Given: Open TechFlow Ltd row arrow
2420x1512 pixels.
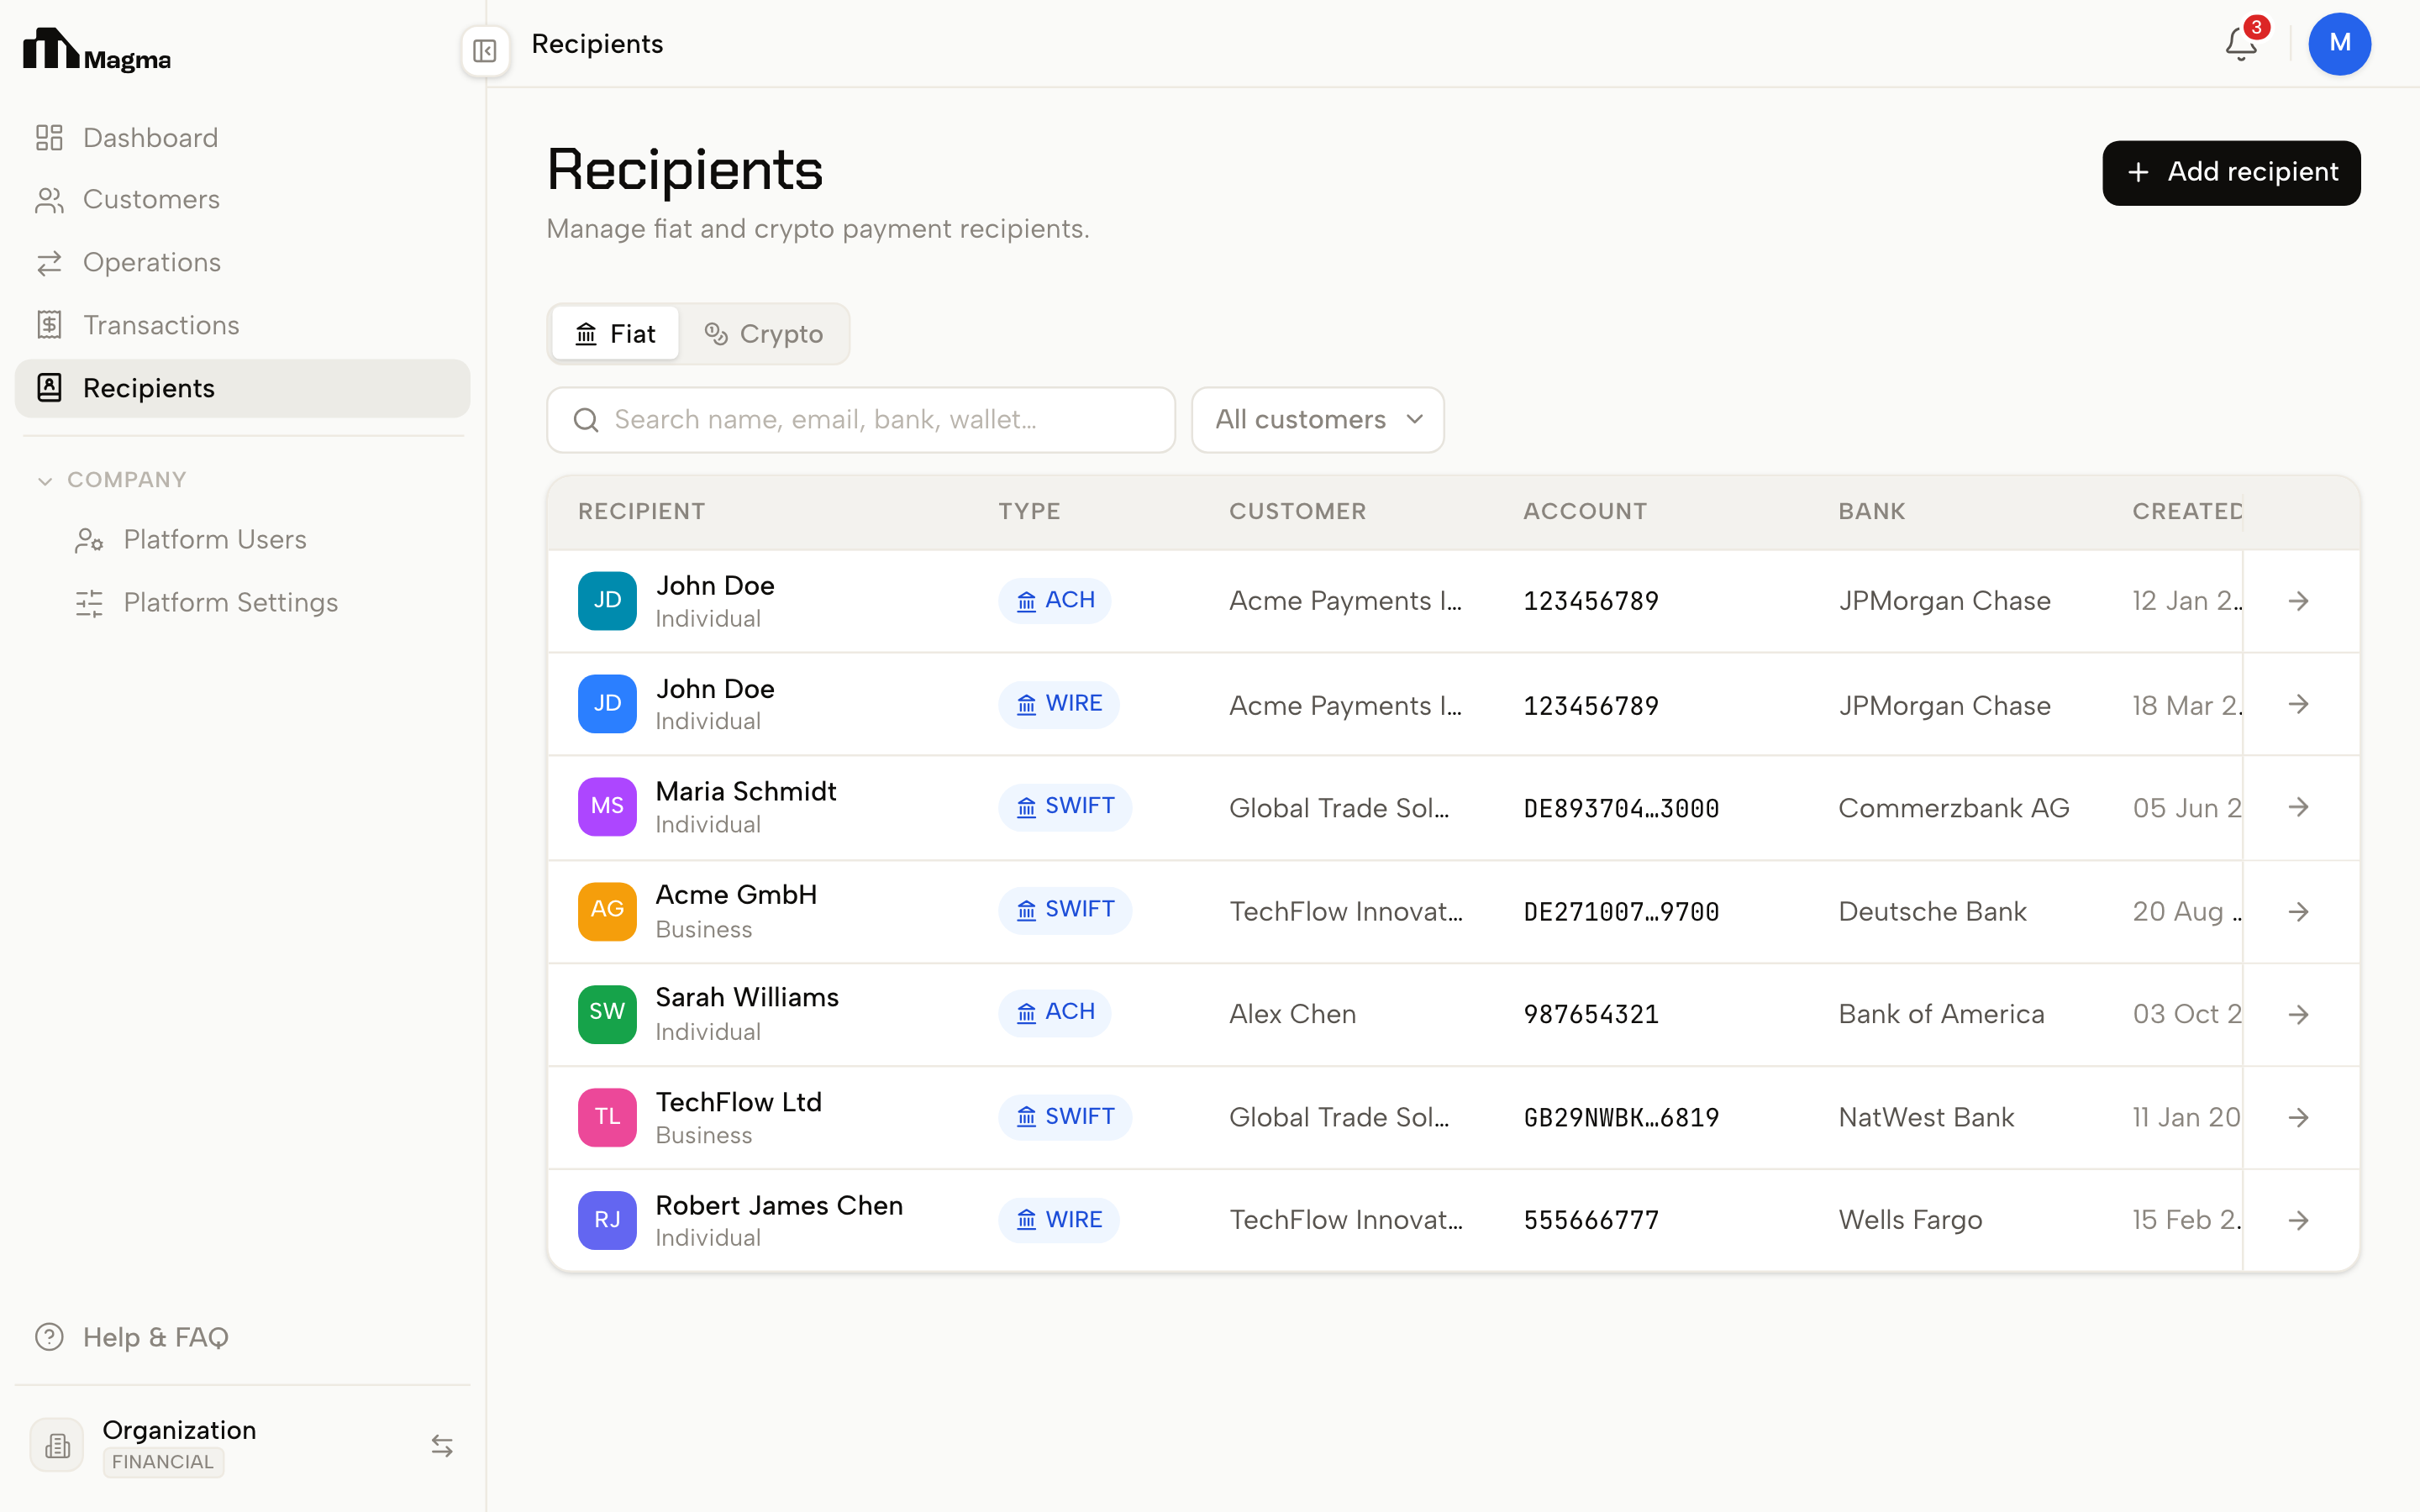Looking at the screenshot, I should (x=2299, y=1117).
